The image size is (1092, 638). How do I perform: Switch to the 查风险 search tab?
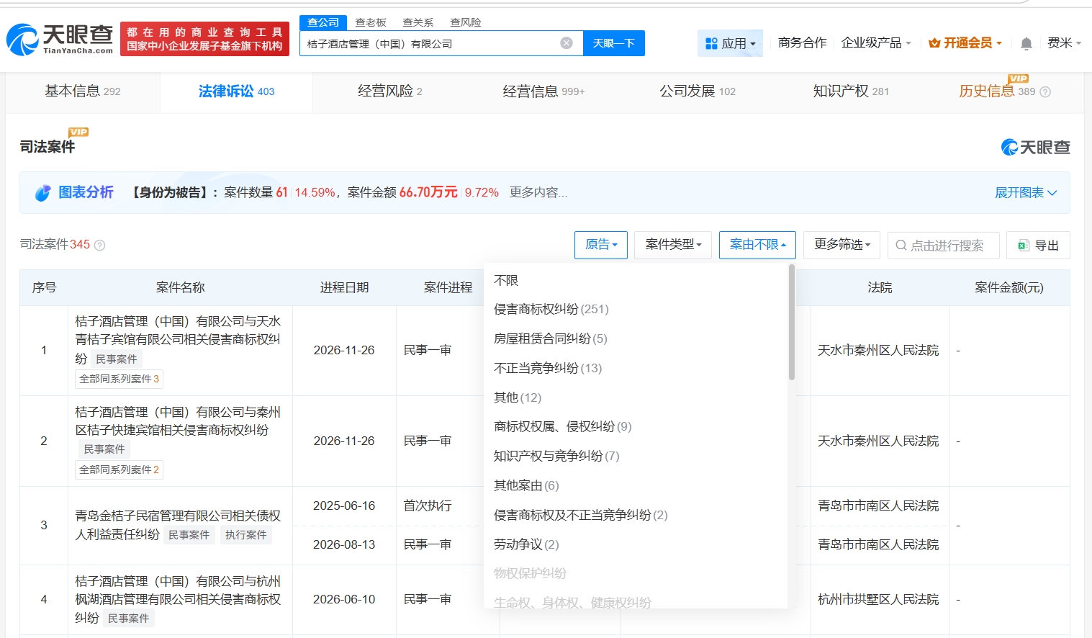coord(466,22)
